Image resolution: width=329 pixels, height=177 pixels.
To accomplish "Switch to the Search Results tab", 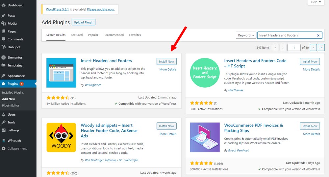I will click(56, 35).
